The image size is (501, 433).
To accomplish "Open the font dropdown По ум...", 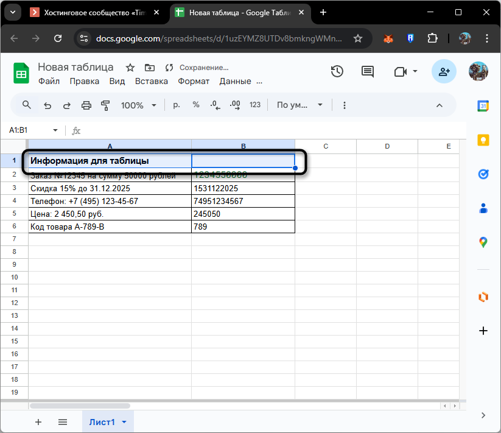I will click(300, 105).
